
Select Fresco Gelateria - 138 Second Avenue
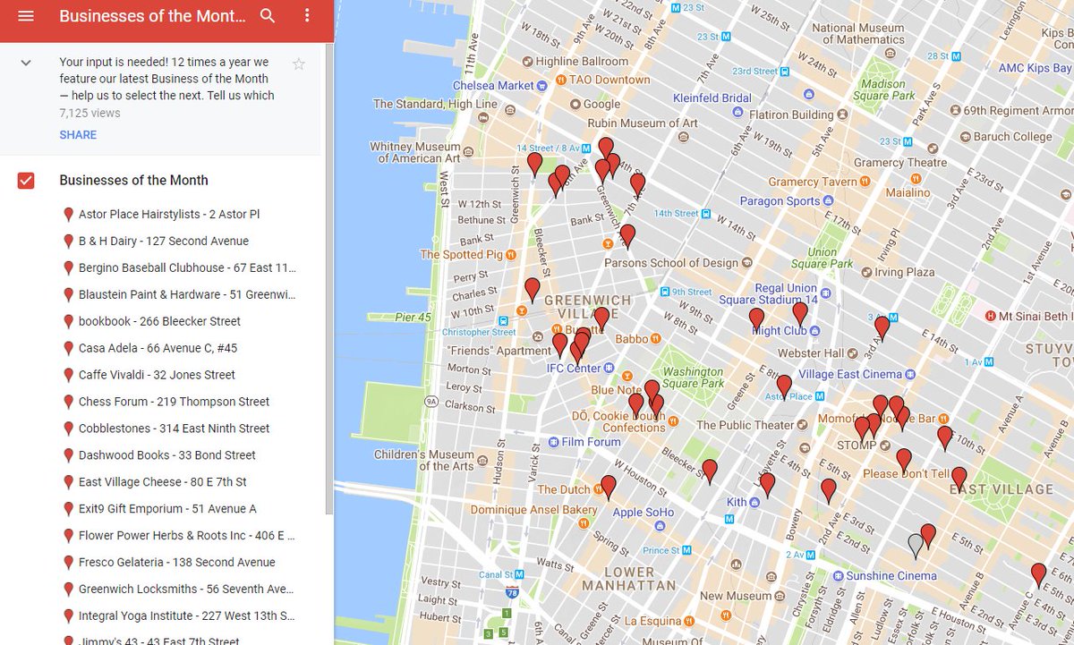[176, 564]
